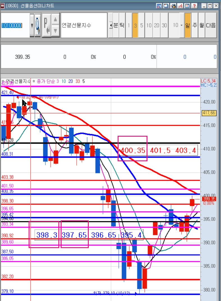Click the first window-style icon in title bar
This screenshot has height=301, width=221.
click(x=159, y=6)
